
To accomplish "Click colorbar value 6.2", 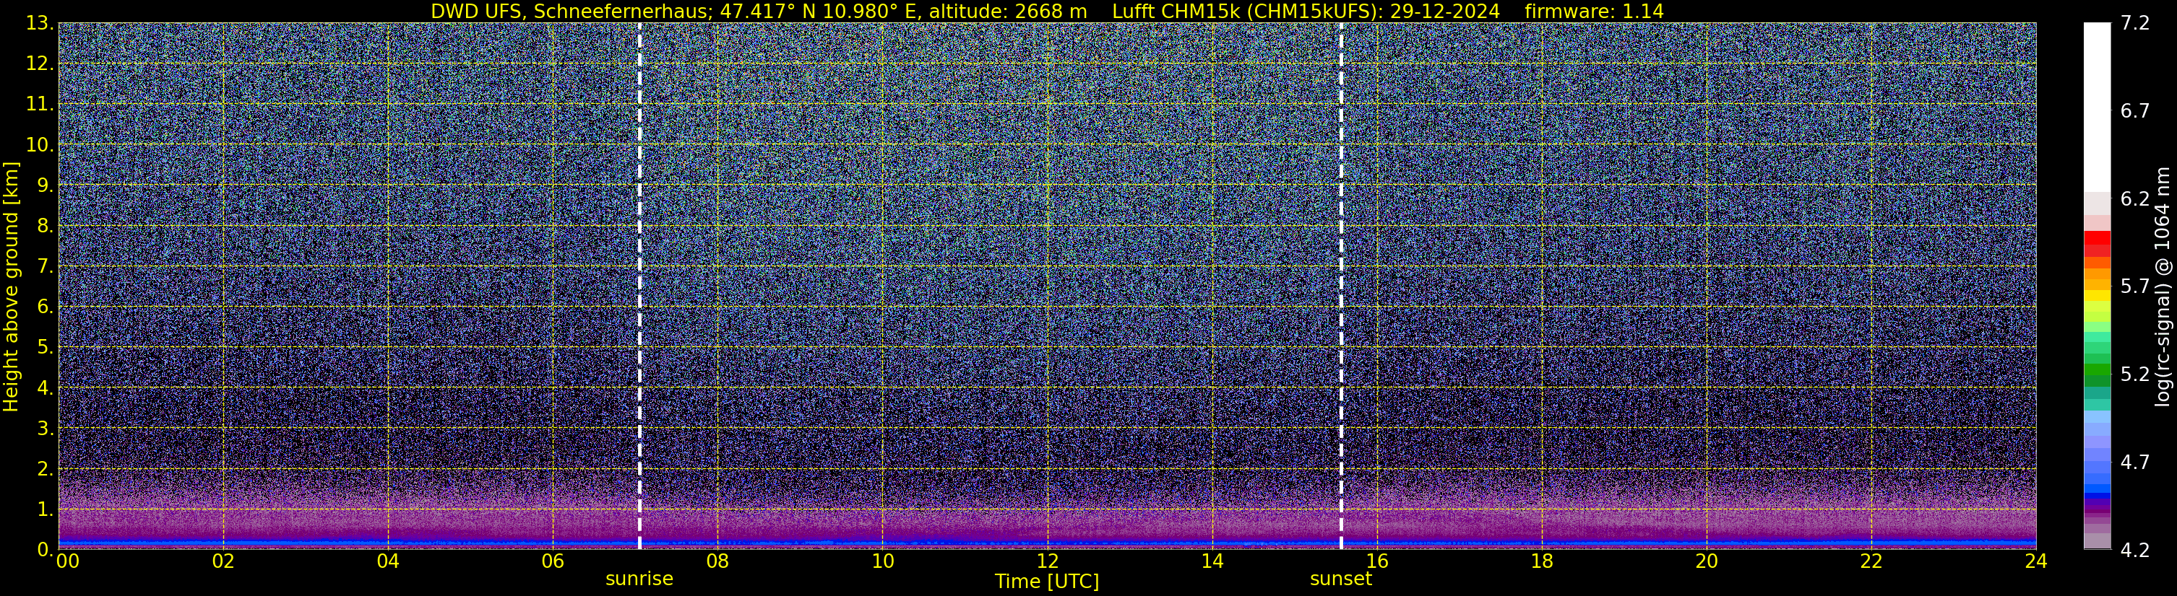I will pos(2135,199).
